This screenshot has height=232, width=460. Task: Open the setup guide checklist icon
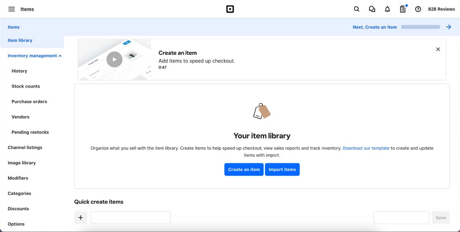click(x=402, y=9)
